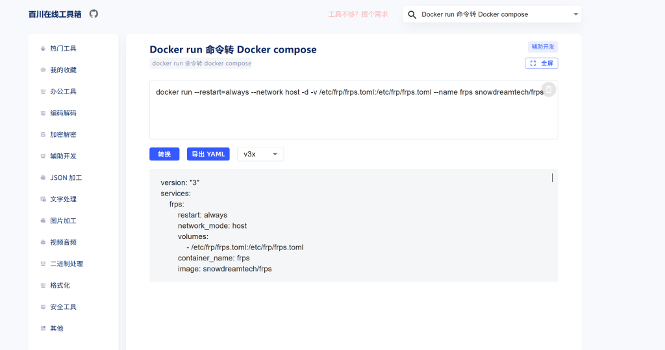
Task: Click the icon beside 视频音频
Action: 43,242
